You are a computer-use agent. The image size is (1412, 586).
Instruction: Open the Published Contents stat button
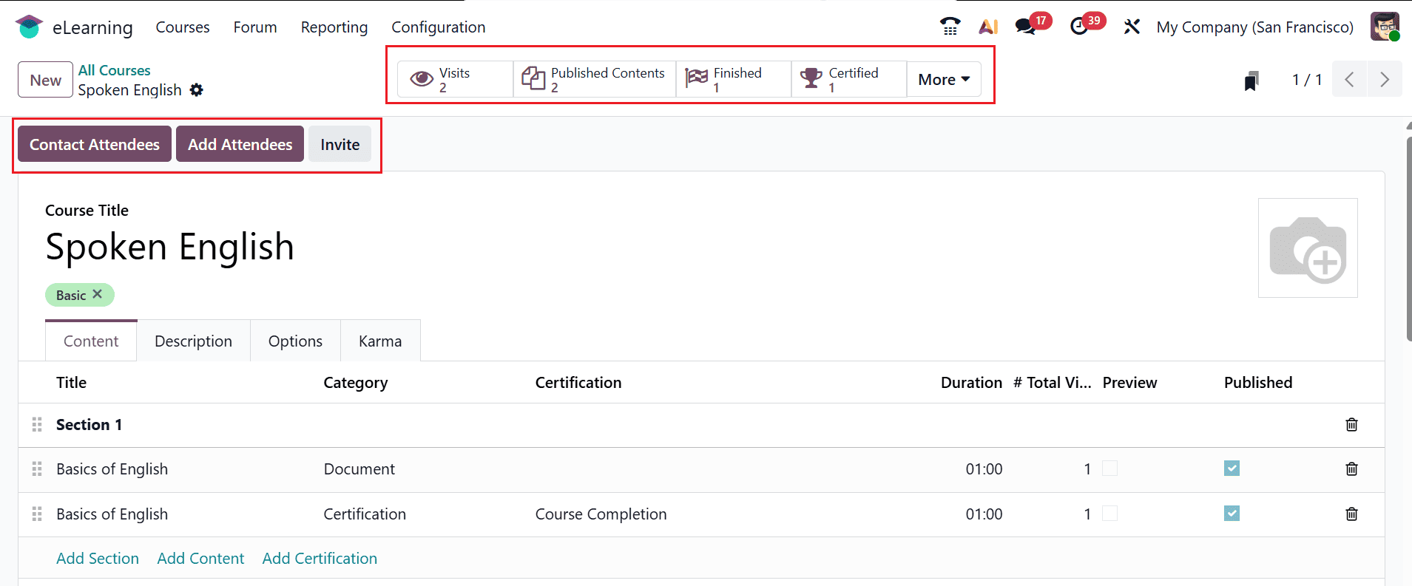[595, 79]
